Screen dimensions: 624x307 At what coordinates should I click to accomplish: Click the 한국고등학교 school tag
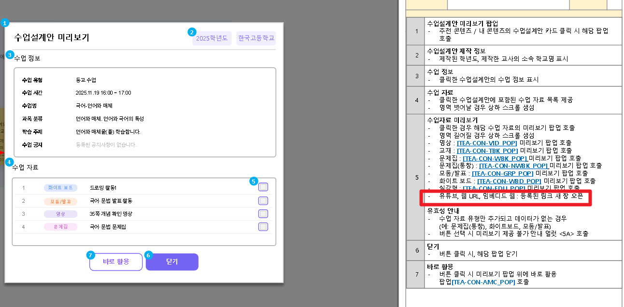tap(256, 39)
